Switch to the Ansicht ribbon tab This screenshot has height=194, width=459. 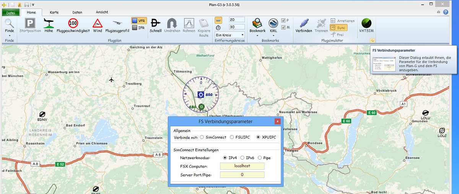click(x=102, y=12)
